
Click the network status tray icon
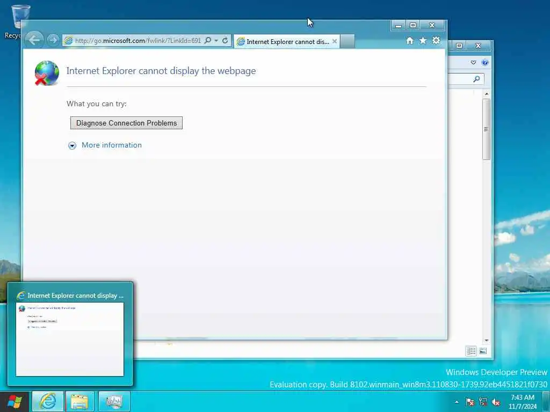483,402
